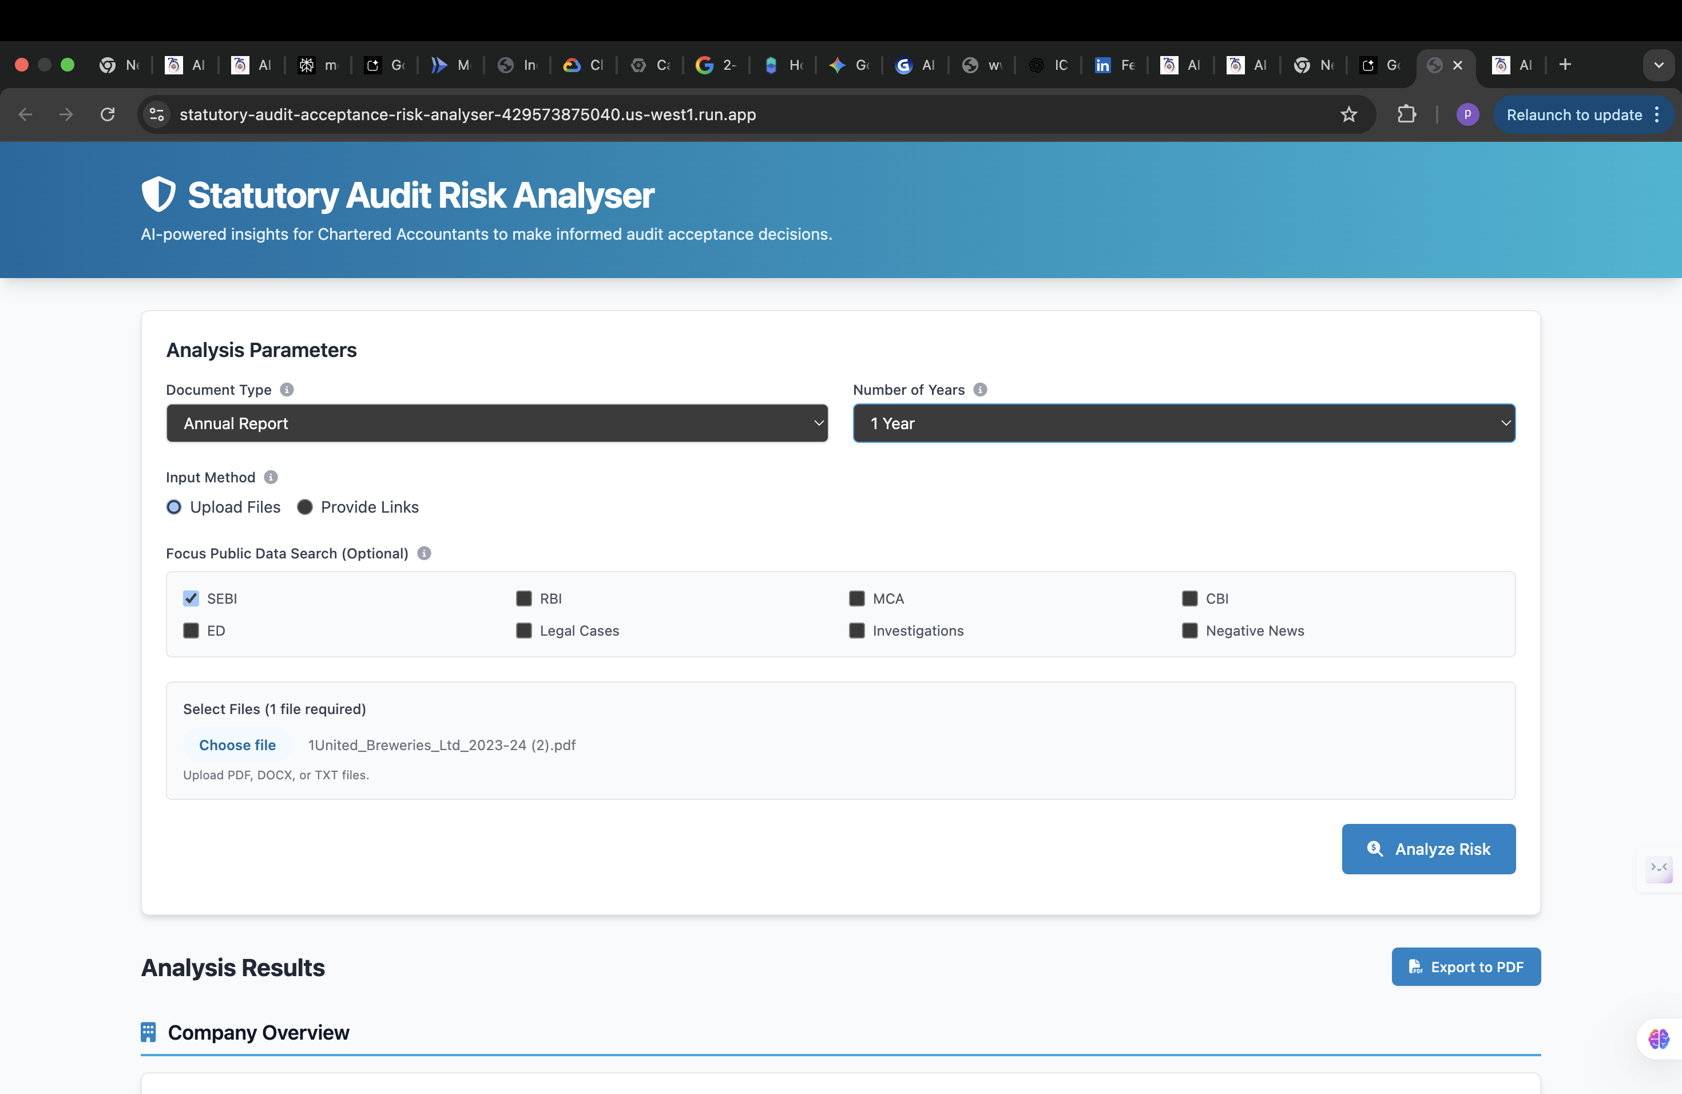
Task: Click the Document Type info icon
Action: 286,390
